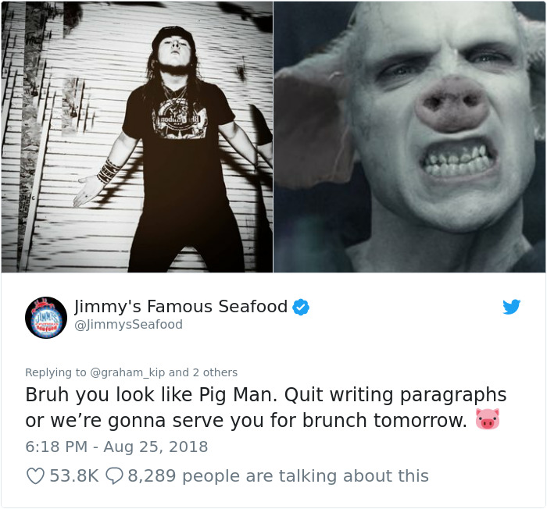Screen dimensions: 547x509
Task: Select the word 'paragraphs' in the tweet
Action: [x=452, y=396]
